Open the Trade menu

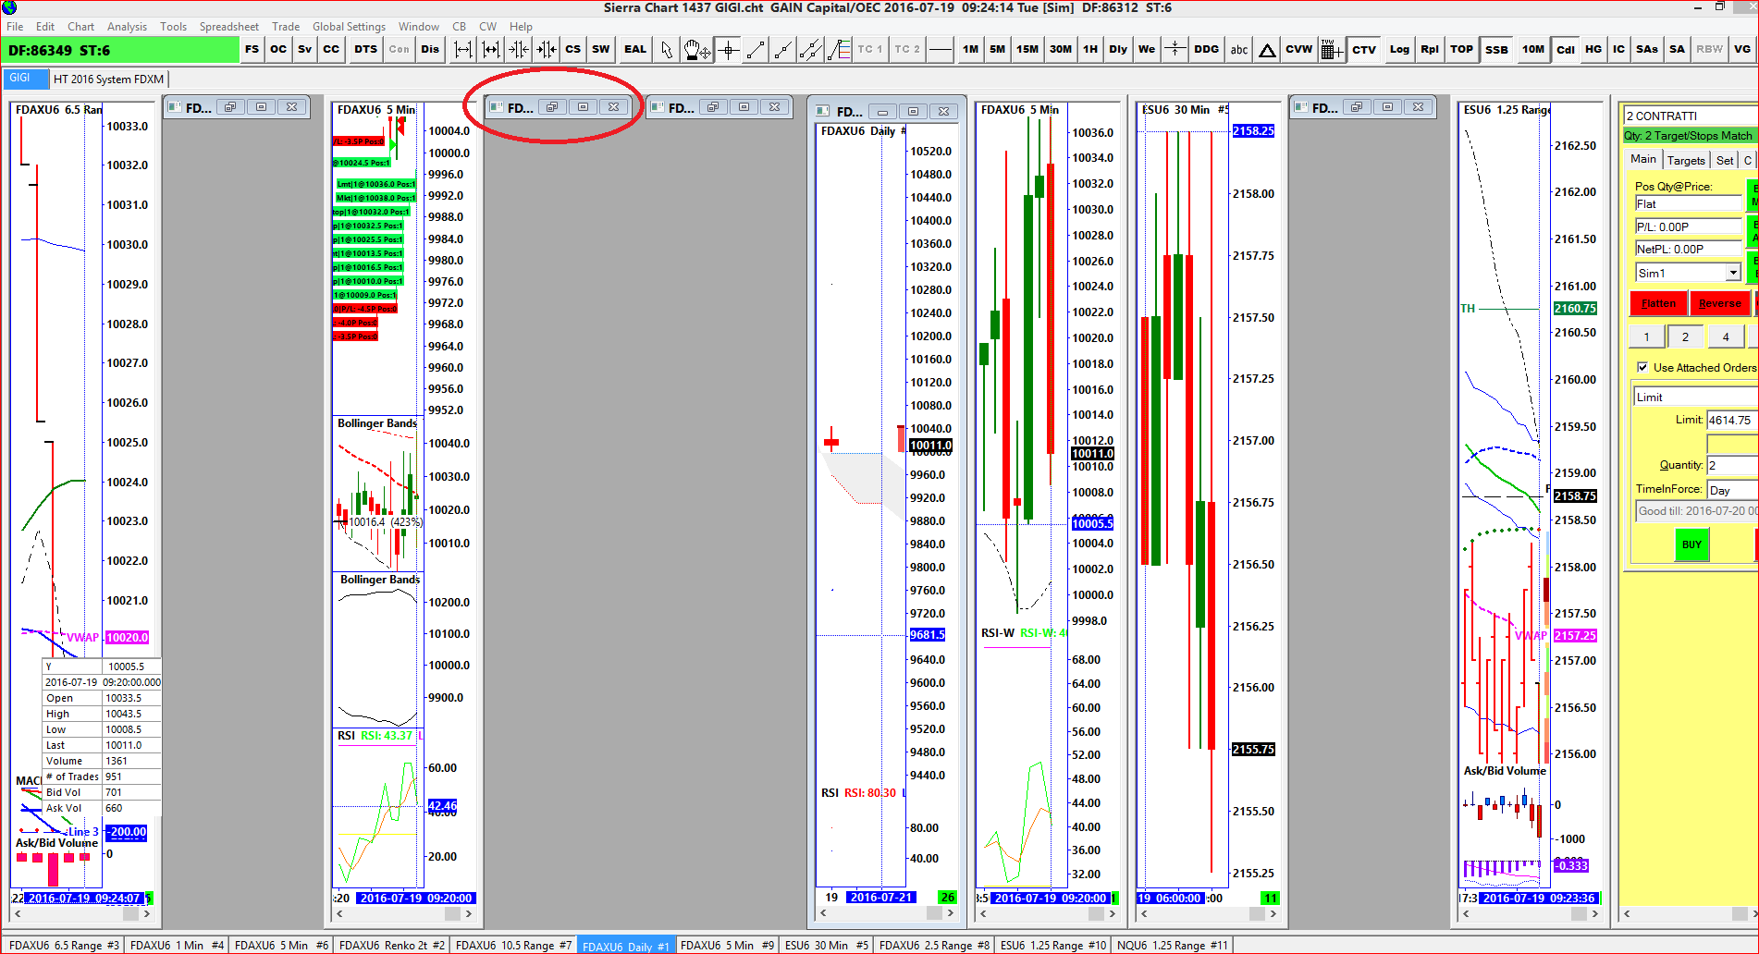click(x=286, y=27)
